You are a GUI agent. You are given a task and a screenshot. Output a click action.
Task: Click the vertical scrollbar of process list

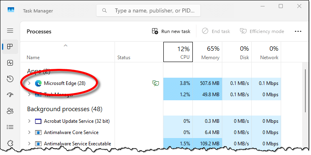coord(305,91)
